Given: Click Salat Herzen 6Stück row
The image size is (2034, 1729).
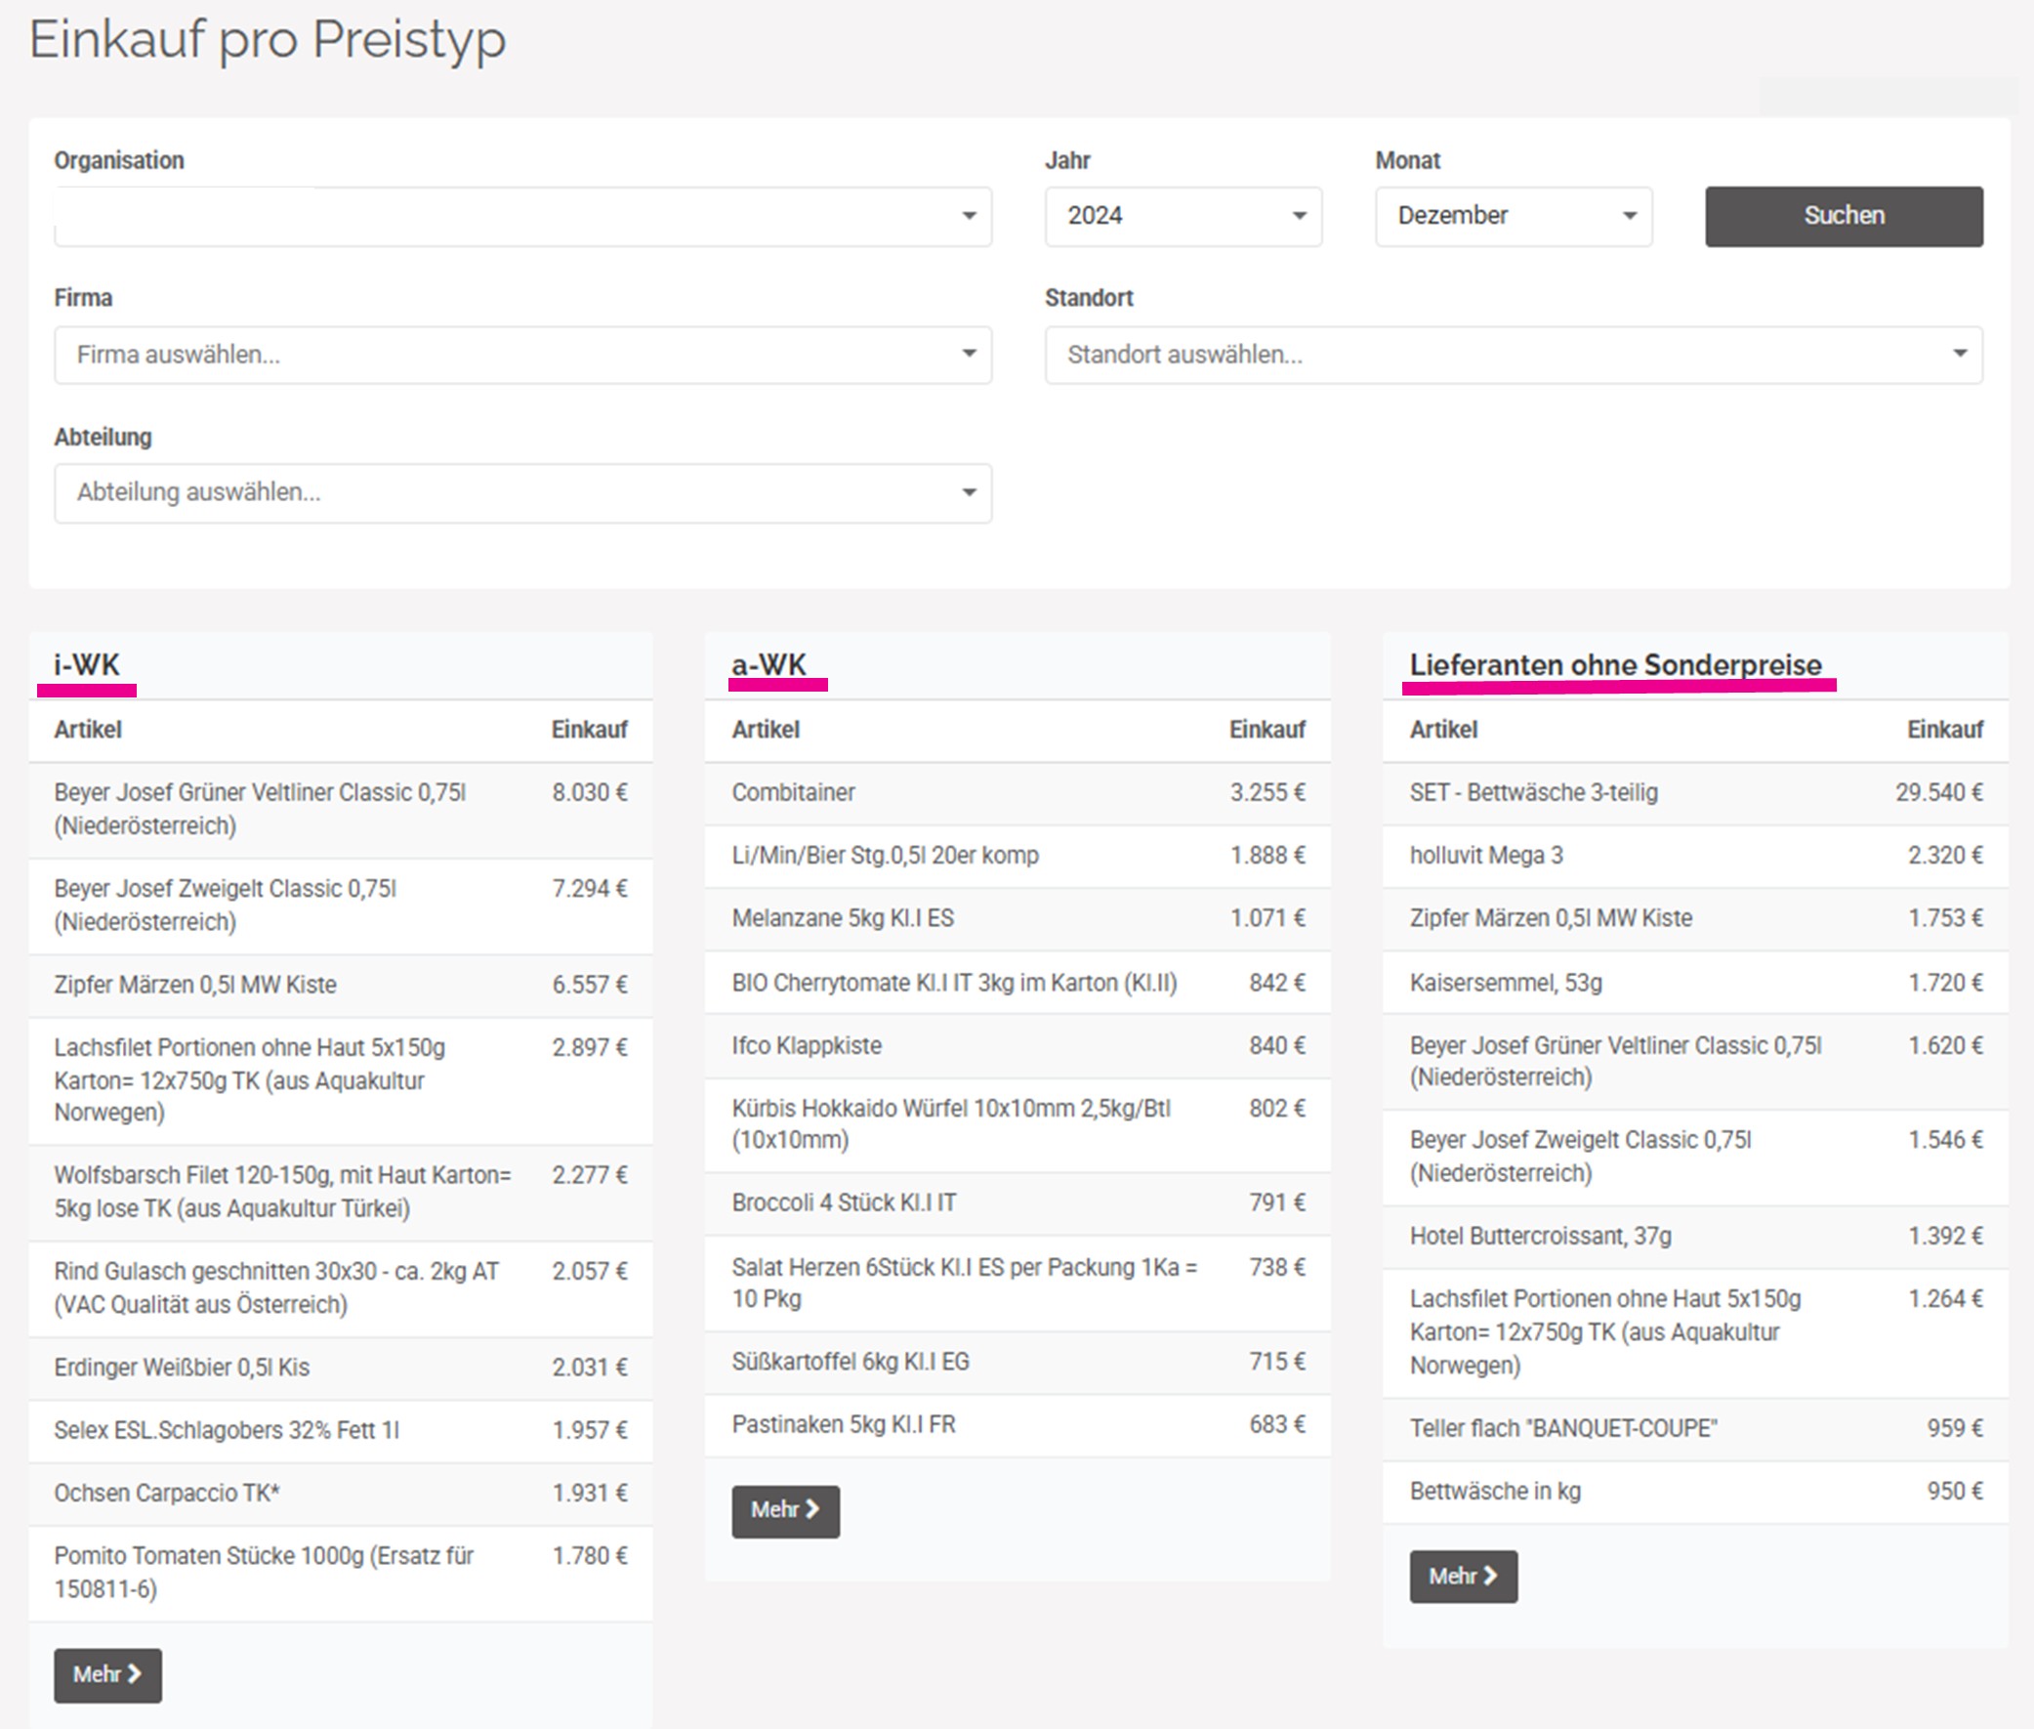Looking at the screenshot, I should (1018, 1283).
